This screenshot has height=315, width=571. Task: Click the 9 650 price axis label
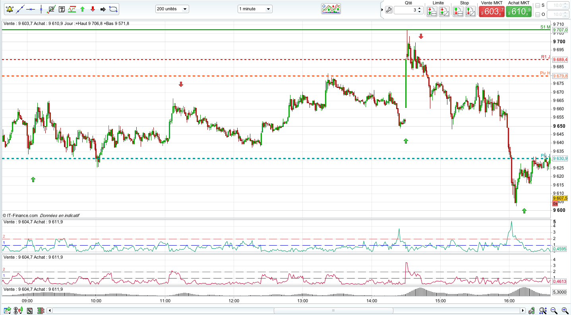[x=559, y=126]
